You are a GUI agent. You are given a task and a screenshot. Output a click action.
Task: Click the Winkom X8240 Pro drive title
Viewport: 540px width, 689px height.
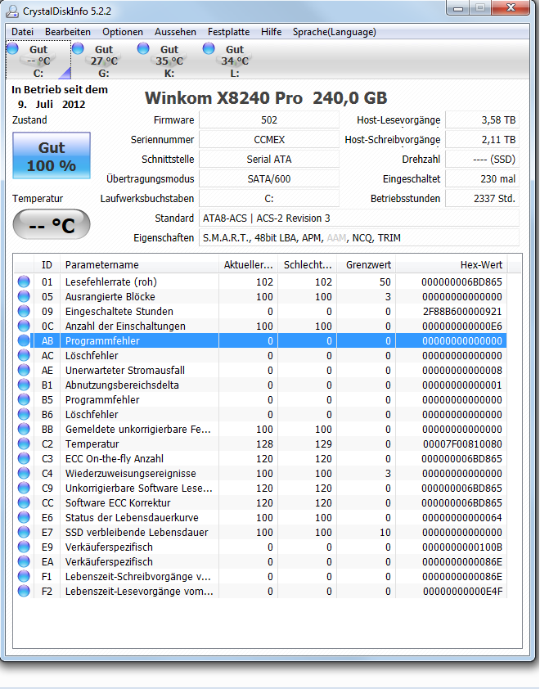[x=266, y=97]
